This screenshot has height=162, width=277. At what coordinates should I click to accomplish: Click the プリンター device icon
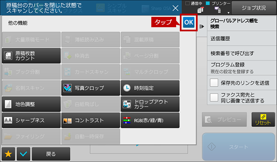217,10
